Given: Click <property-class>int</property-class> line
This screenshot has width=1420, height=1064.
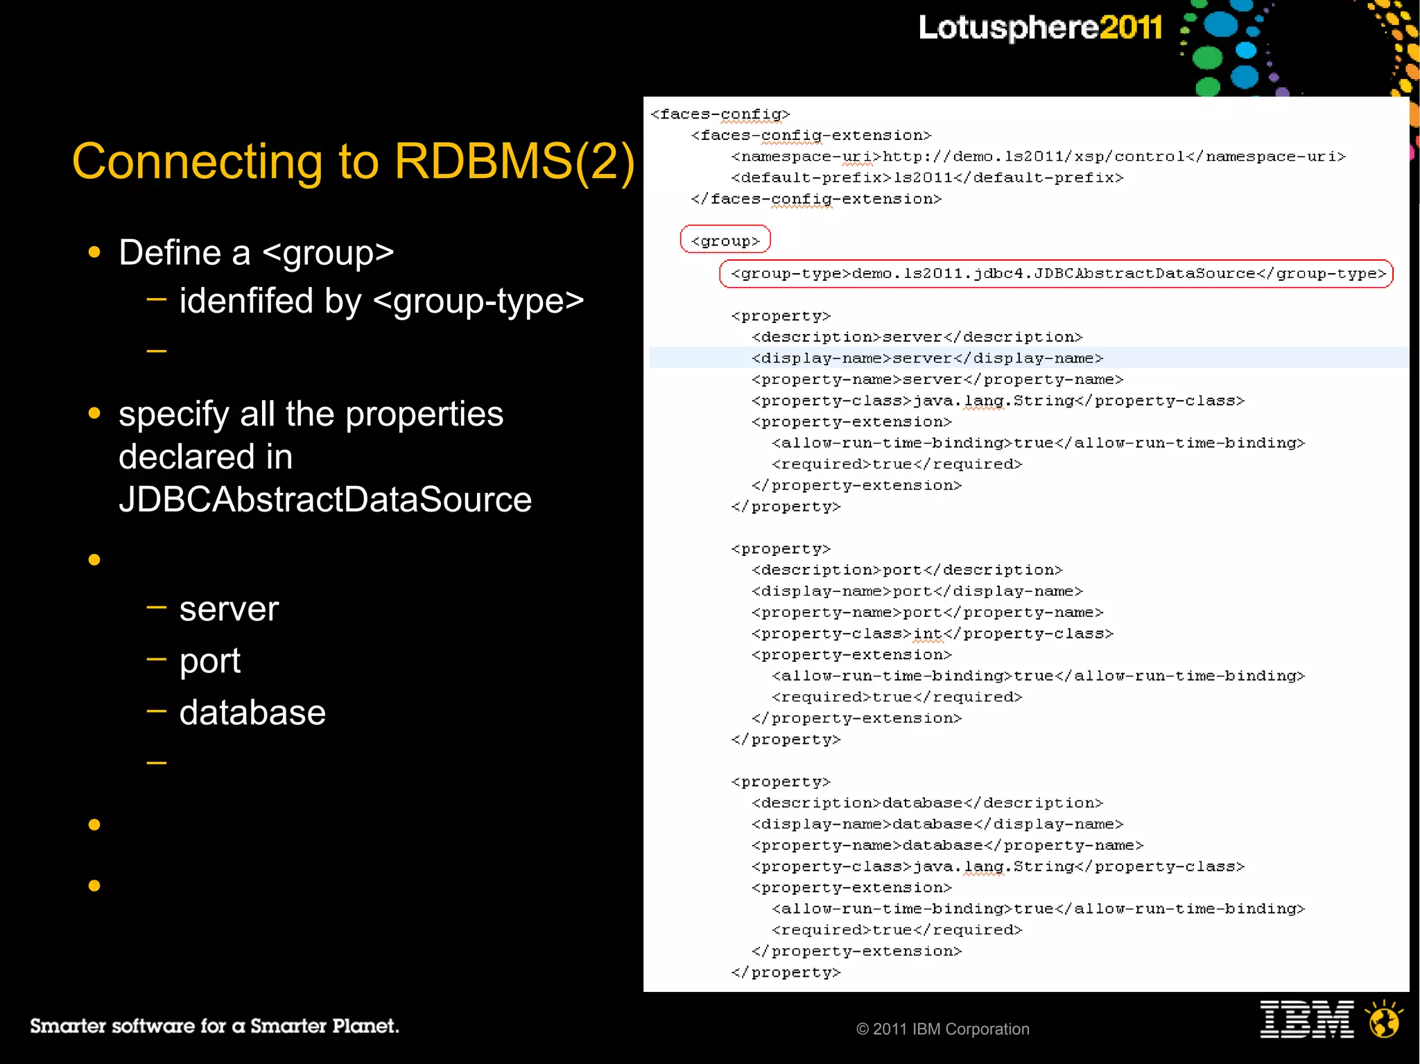Looking at the screenshot, I should 933,634.
